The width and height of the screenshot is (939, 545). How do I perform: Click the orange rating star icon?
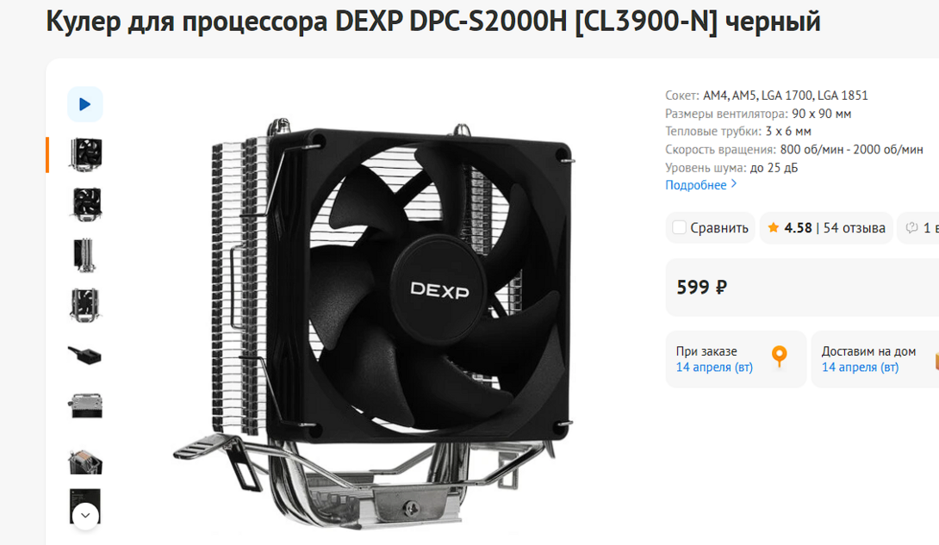773,227
